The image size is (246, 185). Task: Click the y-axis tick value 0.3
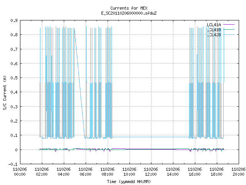[14, 107]
